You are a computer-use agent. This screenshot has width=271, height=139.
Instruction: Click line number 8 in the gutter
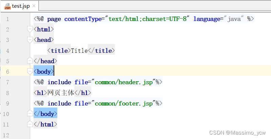[x=7, y=93]
